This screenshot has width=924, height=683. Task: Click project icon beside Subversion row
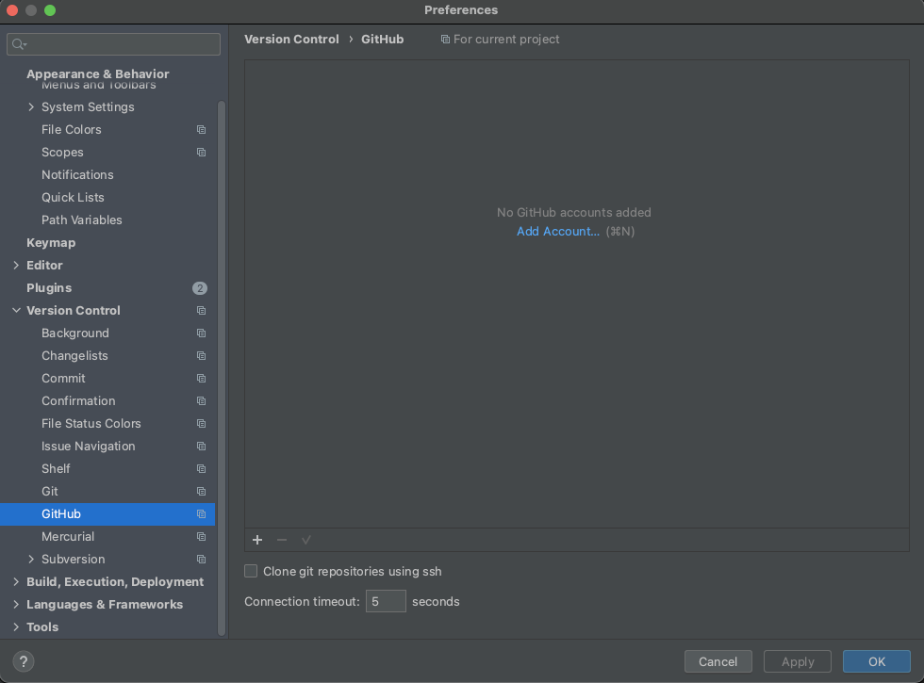click(x=201, y=560)
